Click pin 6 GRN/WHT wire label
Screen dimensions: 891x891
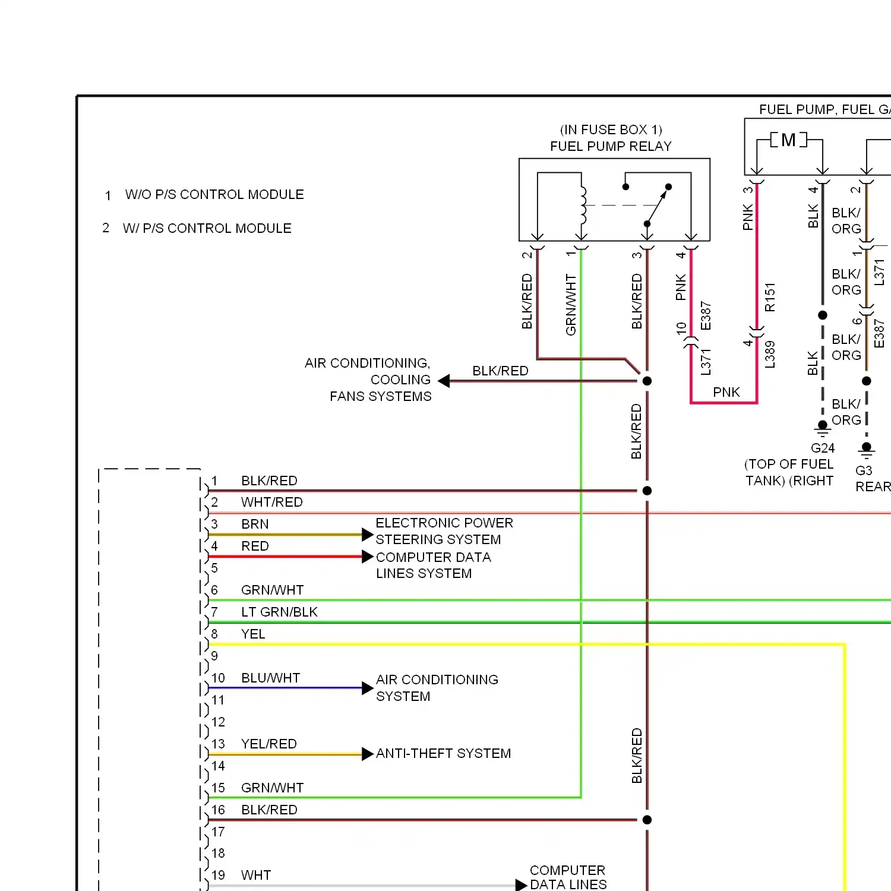point(272,590)
